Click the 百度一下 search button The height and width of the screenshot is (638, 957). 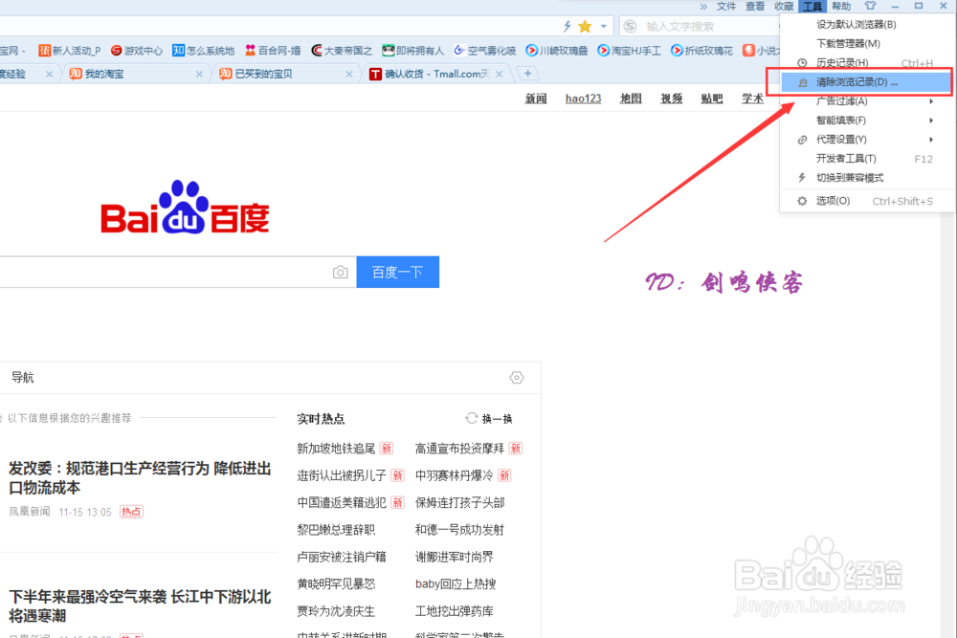397,272
